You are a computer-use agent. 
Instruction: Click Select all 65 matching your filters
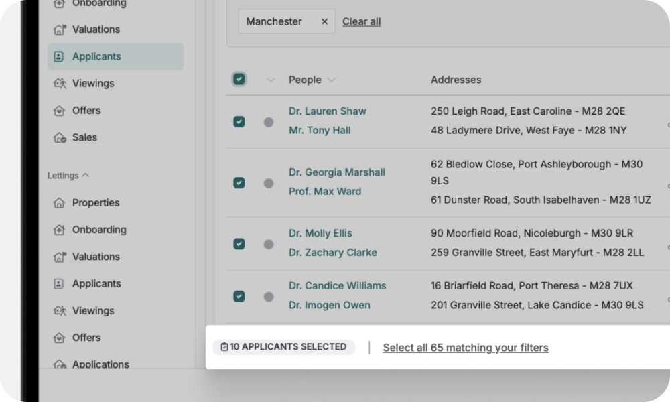coord(465,347)
